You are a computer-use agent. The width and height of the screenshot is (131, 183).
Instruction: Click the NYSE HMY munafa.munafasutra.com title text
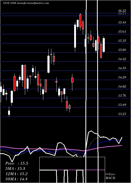26,3
